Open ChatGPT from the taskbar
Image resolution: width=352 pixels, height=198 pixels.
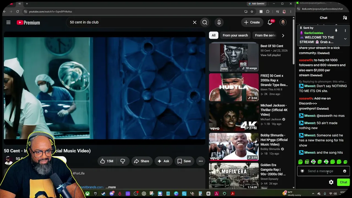[x=144, y=194]
